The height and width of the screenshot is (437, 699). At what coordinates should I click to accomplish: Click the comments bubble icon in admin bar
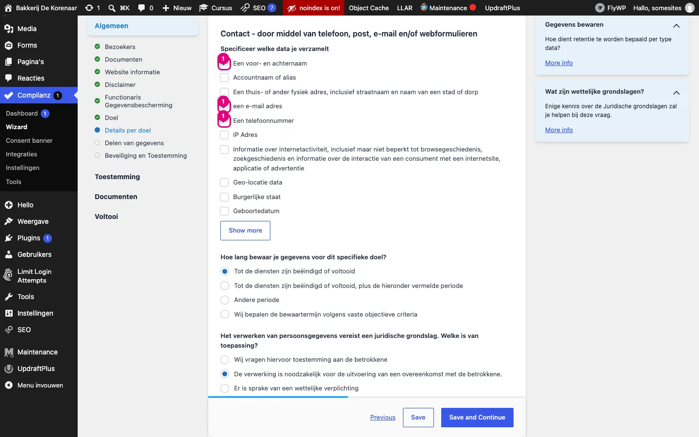pos(142,8)
